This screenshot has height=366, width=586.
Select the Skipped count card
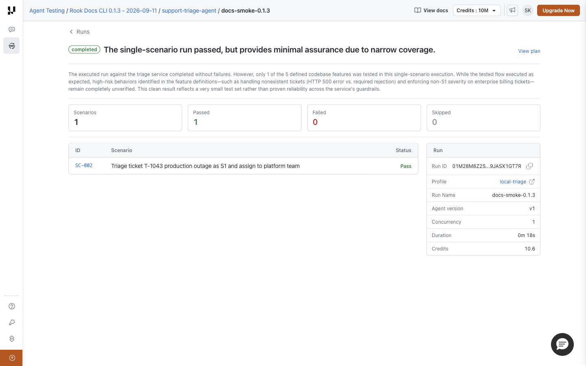[483, 118]
